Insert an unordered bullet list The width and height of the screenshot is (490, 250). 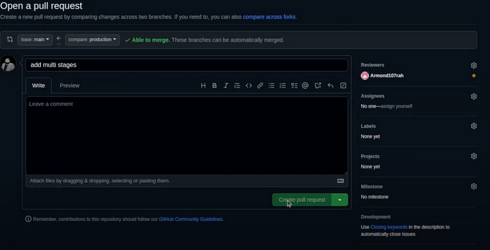272,85
